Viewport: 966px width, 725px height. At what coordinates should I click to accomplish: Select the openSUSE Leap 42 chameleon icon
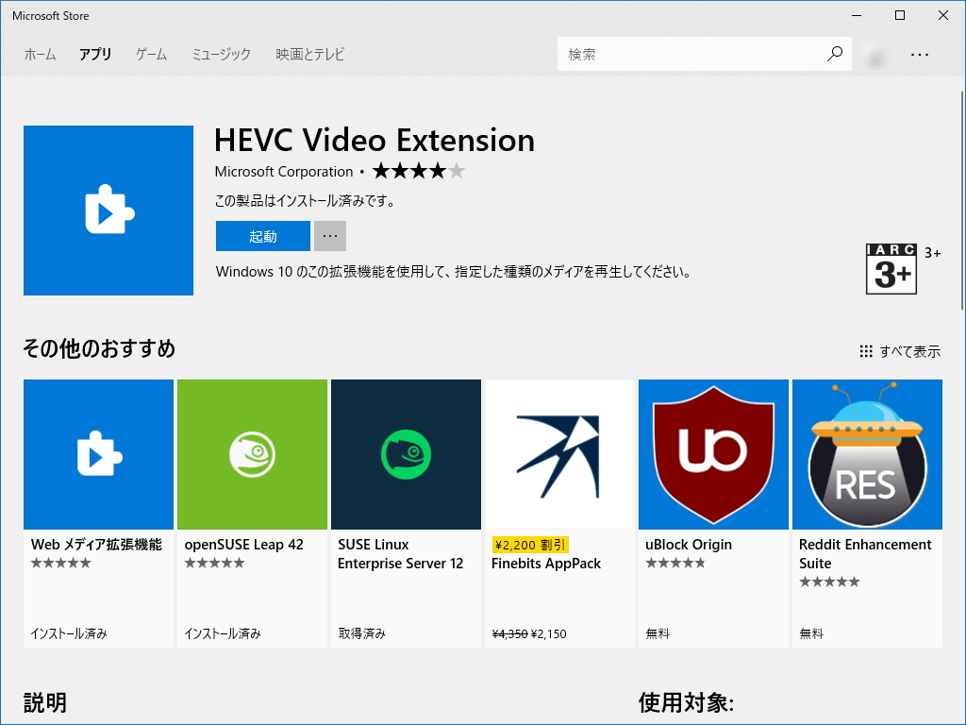(252, 454)
